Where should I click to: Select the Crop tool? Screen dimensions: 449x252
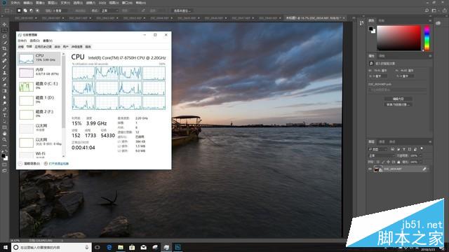(x=4, y=48)
